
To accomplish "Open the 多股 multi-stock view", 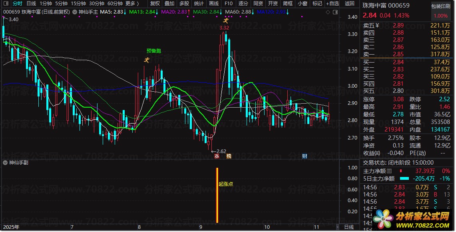I will point(184,4).
